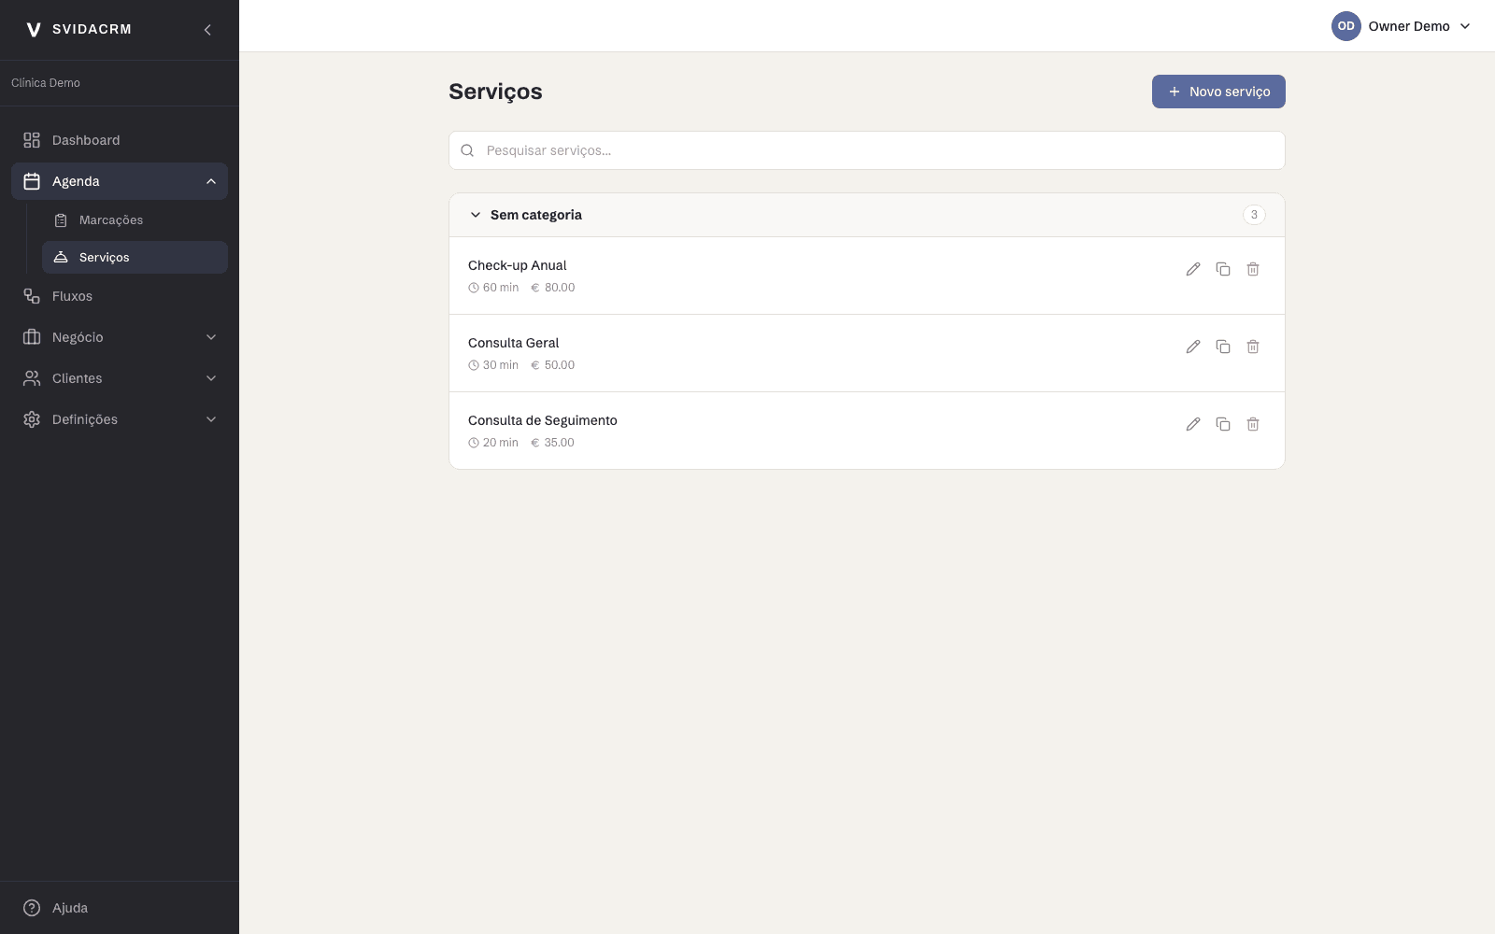Click the Consulta Geral service name
Viewport: 1495px width, 934px height.
click(513, 343)
